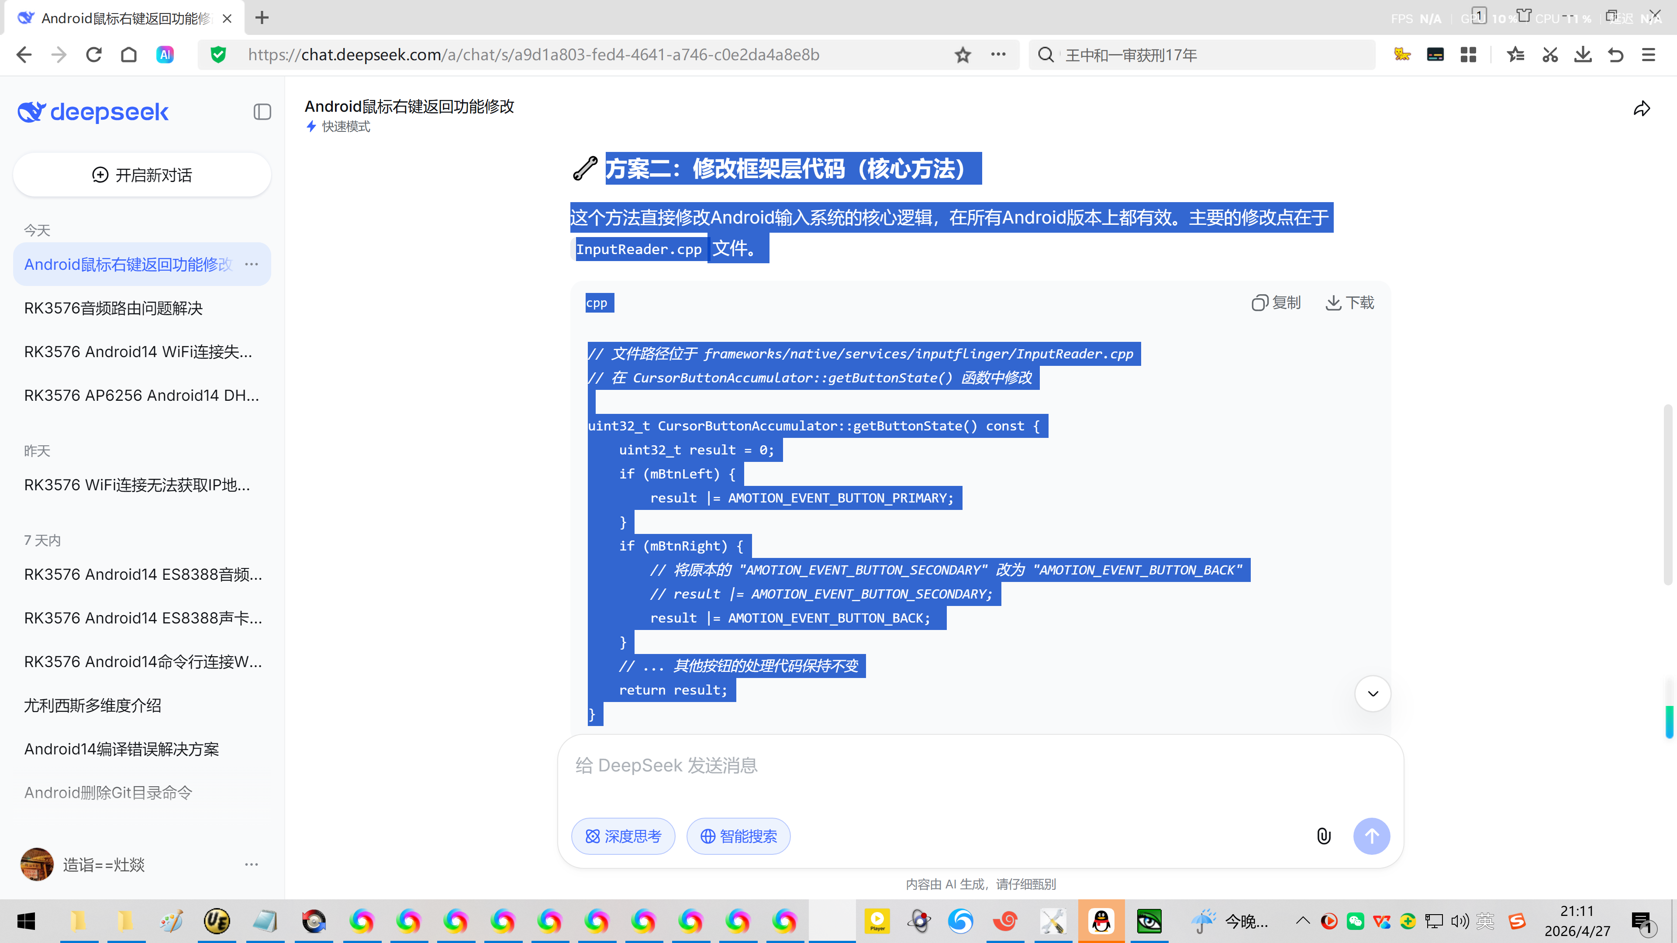Open the RK3576音频路由问题解决 conversation
The width and height of the screenshot is (1677, 943).
point(113,308)
